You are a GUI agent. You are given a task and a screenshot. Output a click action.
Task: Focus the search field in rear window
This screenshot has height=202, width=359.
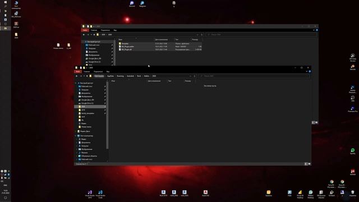261,35
